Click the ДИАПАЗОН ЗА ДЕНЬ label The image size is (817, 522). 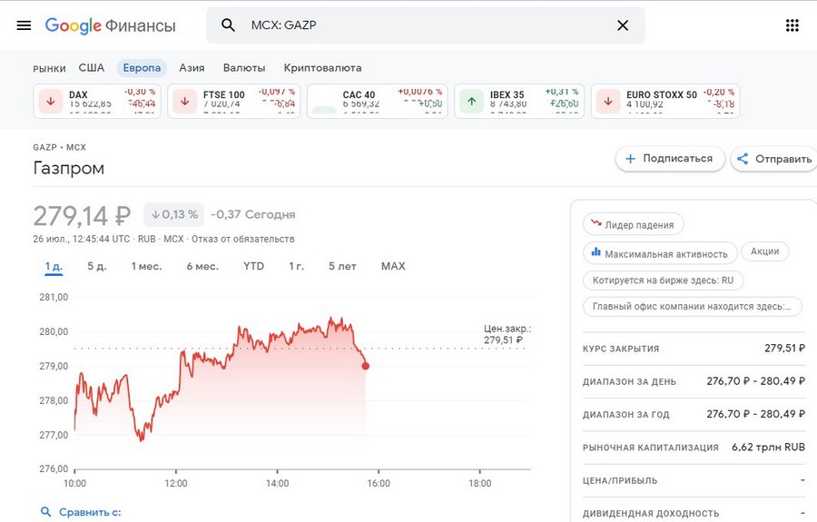[x=629, y=382]
